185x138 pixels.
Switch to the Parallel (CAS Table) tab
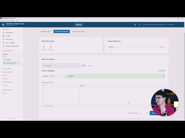point(78,31)
